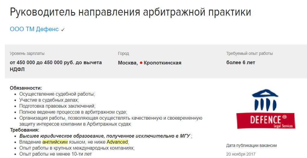Viewport: 307px width, 158px height.
Task: Click the 'Уровень зарплаты' label
Action: pyautogui.click(x=27, y=53)
